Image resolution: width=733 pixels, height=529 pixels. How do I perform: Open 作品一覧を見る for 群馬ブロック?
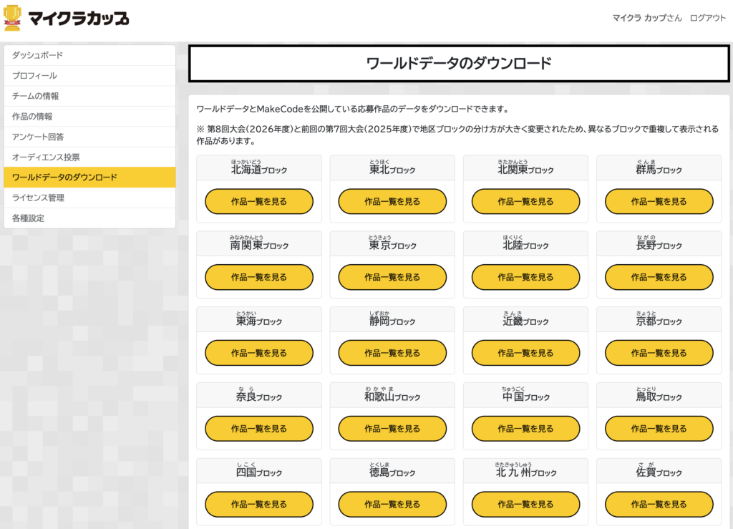point(659,201)
